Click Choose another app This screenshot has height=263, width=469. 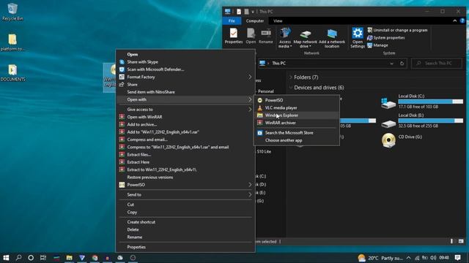297,140
